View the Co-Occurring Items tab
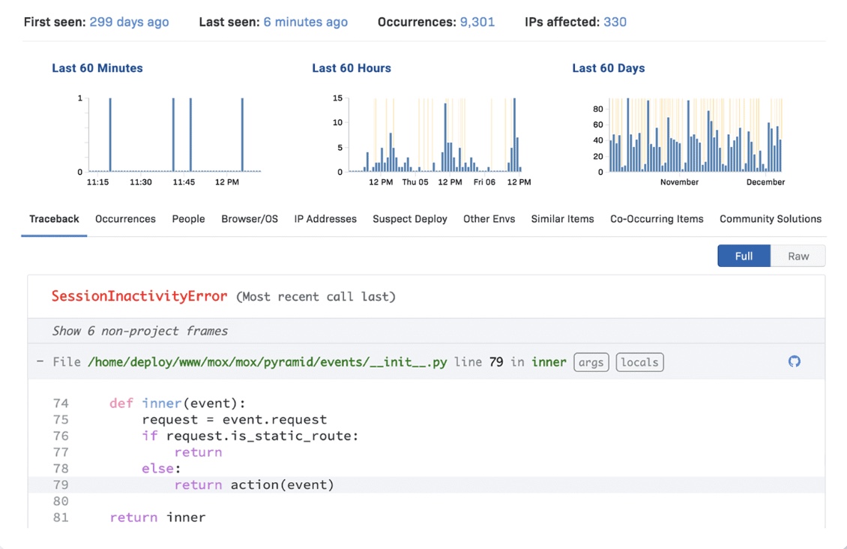Viewport: 847px width, 549px height. [657, 219]
